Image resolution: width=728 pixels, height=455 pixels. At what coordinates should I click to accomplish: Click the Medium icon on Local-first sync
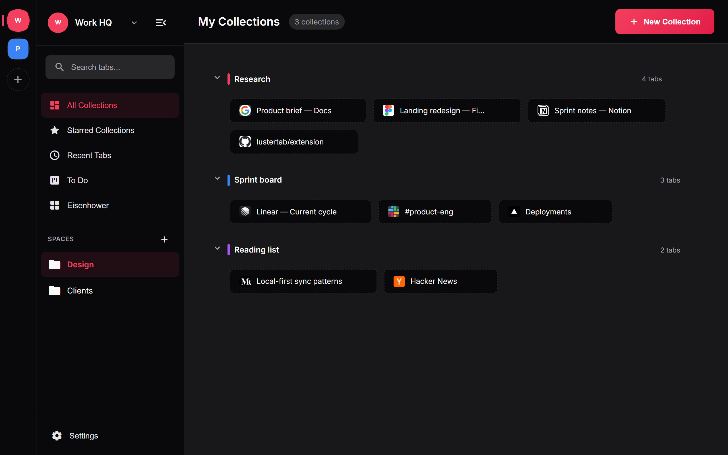(x=245, y=281)
